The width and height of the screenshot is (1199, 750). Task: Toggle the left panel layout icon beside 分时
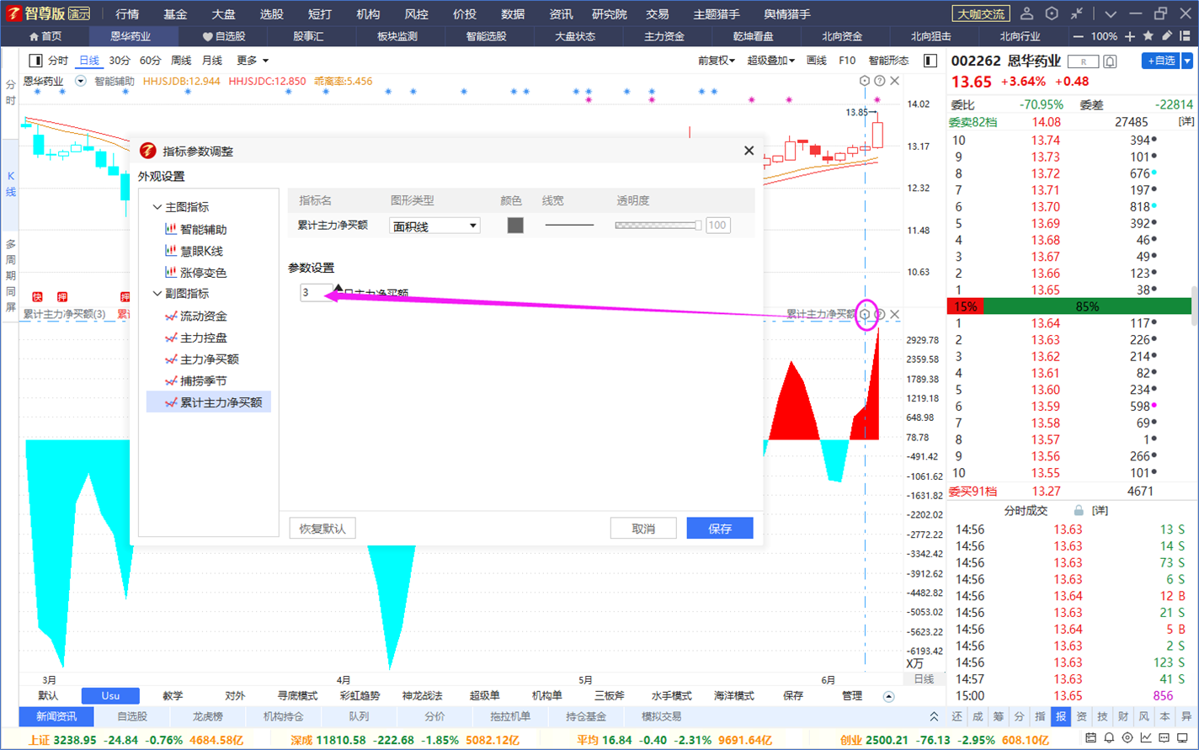(x=35, y=61)
